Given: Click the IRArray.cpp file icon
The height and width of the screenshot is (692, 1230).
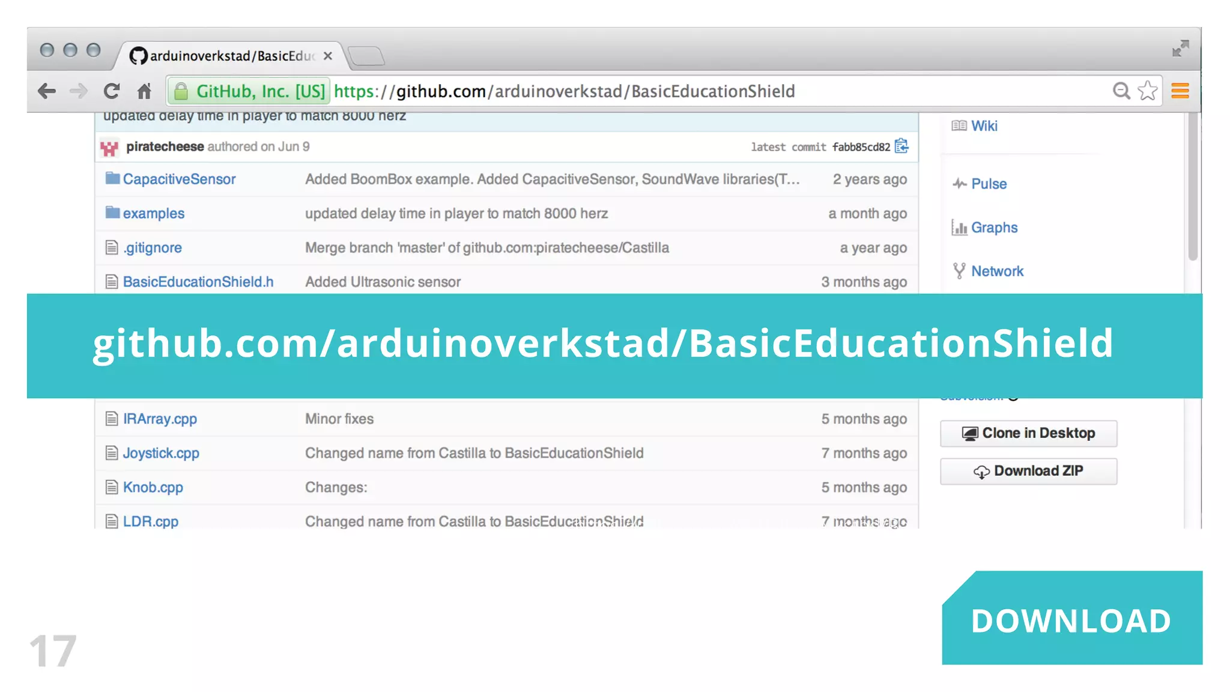Looking at the screenshot, I should [x=112, y=418].
